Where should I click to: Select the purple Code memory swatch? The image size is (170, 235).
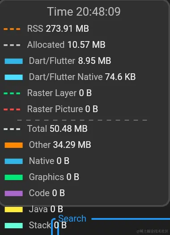tap(14, 193)
